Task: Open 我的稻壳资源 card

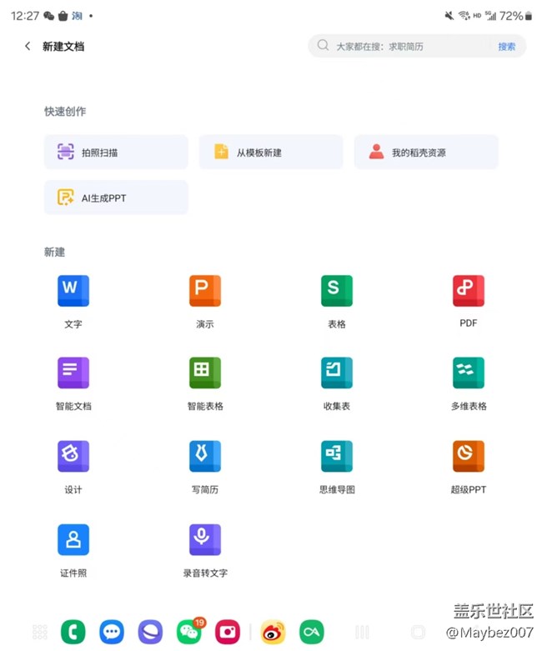Action: 426,152
